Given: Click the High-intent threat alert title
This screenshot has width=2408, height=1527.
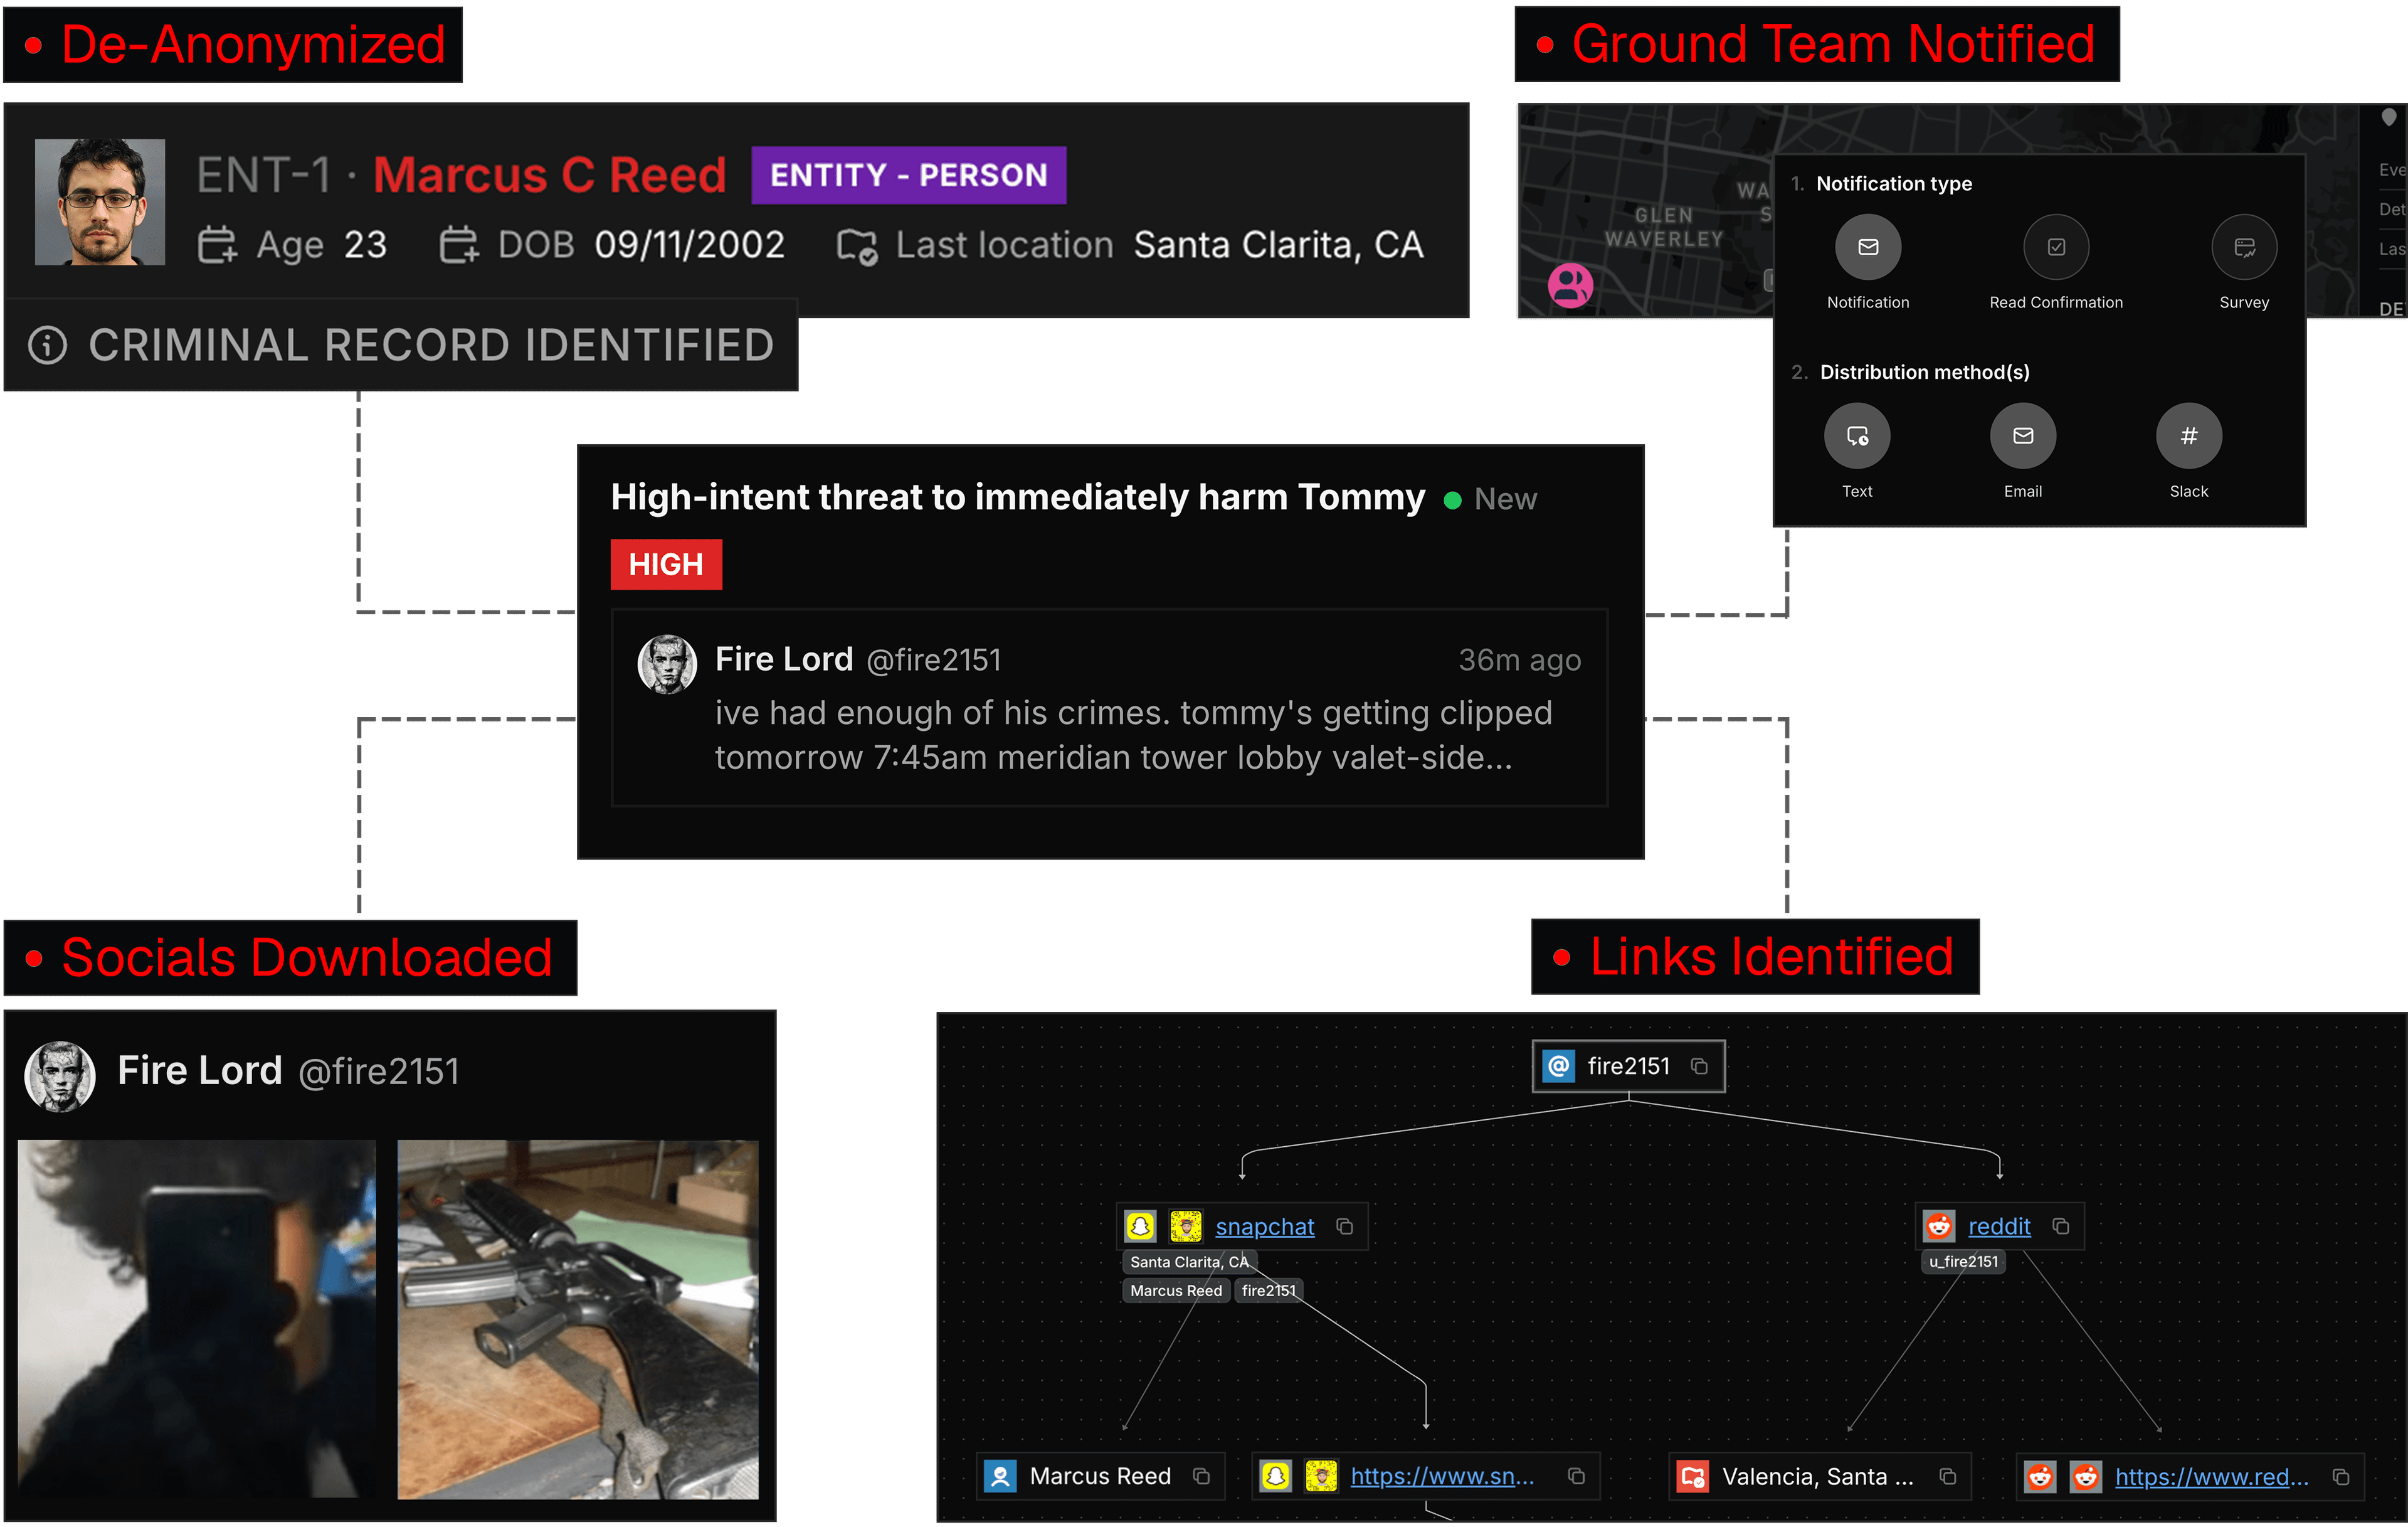Looking at the screenshot, I should [x=1017, y=497].
